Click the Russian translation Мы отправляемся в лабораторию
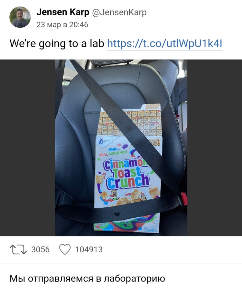The image size is (242, 296). (87, 279)
